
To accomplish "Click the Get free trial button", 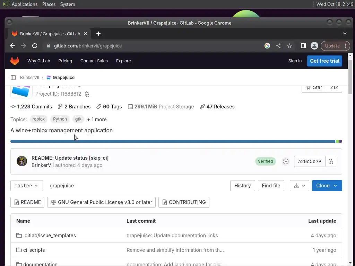I will click(324, 61).
